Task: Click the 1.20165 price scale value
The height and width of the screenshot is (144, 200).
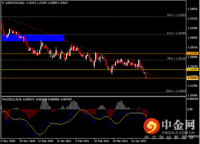Action: (193, 95)
